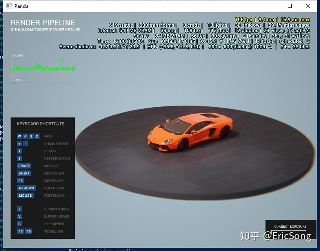The height and width of the screenshot is (251, 320).
Task: Click the SHIFT key badge
Action: (x=24, y=173)
